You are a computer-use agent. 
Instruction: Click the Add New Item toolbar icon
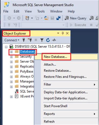coord(37,18)
